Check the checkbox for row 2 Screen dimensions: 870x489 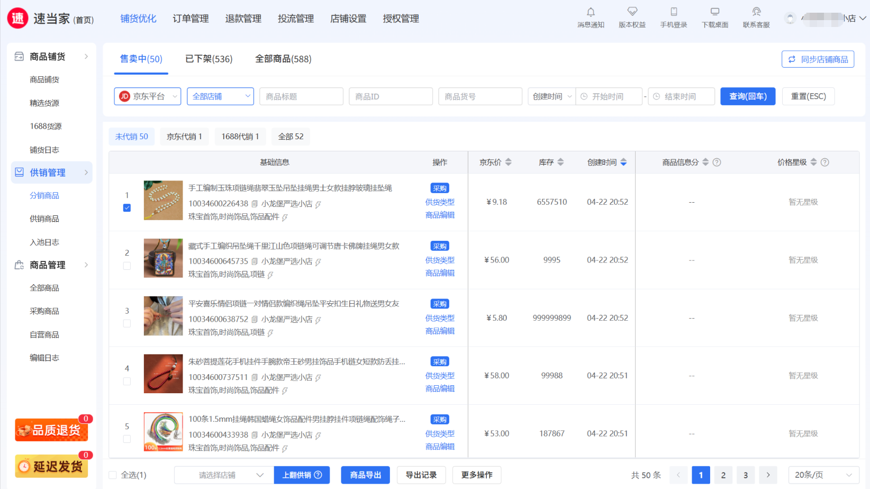127,266
